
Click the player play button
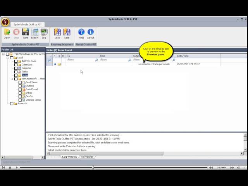pos(17,167)
